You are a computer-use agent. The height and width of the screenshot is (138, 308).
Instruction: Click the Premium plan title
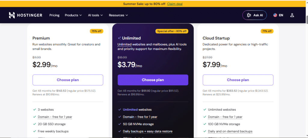[x=41, y=38]
